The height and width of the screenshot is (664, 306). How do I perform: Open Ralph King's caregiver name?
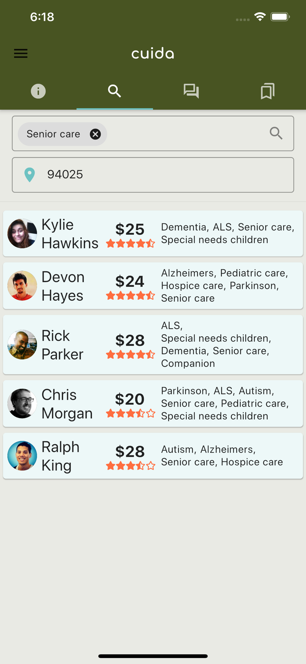coord(60,456)
